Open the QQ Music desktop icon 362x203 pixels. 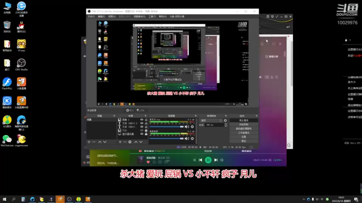coord(7,121)
